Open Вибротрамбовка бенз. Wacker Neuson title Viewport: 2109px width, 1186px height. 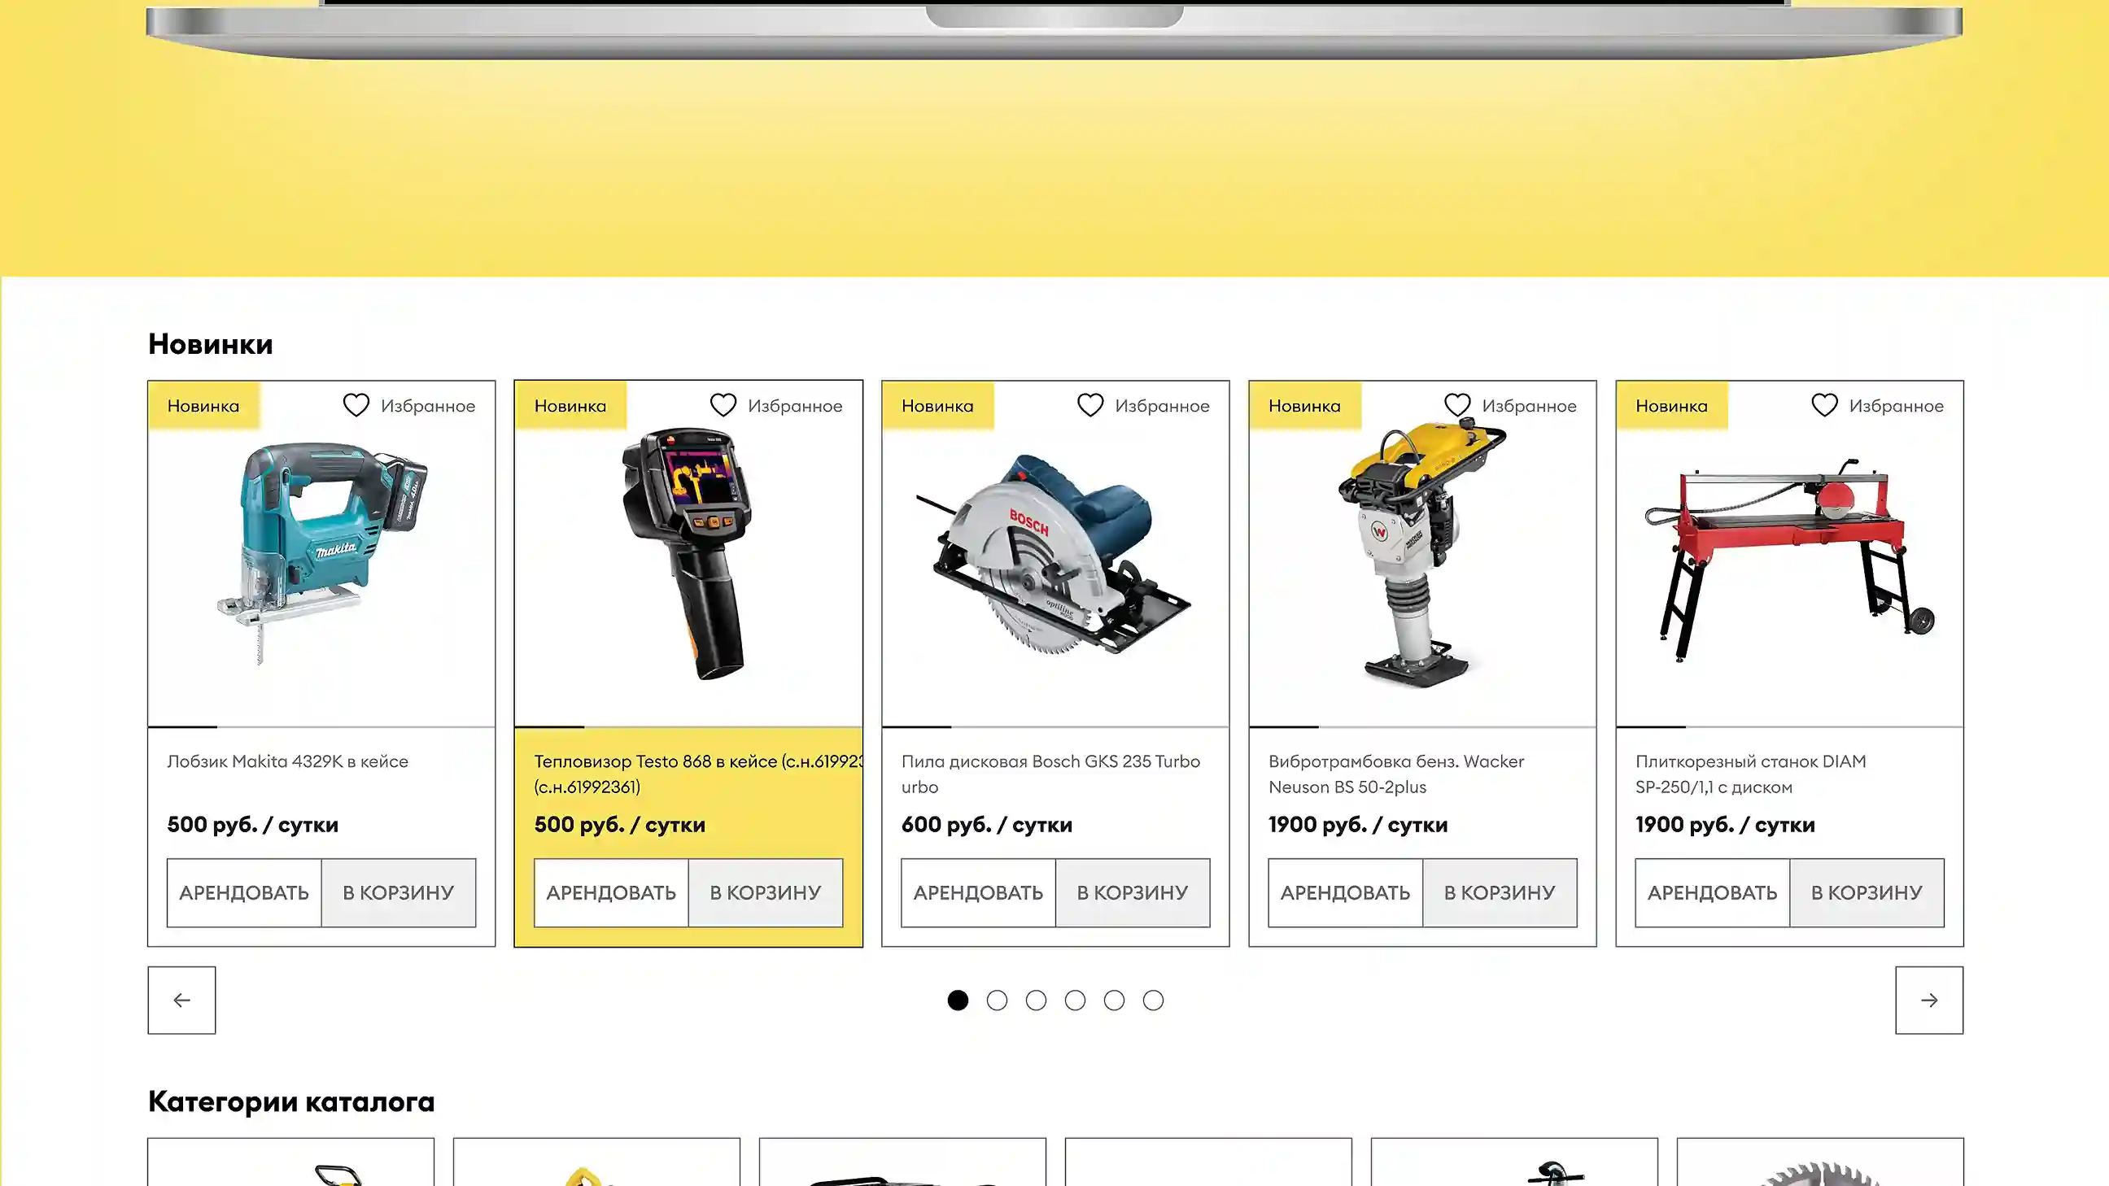tap(1397, 774)
